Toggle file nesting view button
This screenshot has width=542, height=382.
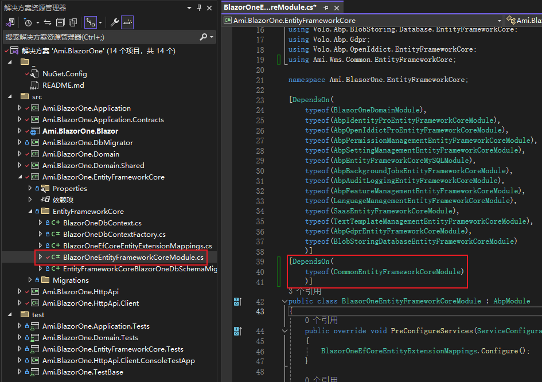pos(91,22)
